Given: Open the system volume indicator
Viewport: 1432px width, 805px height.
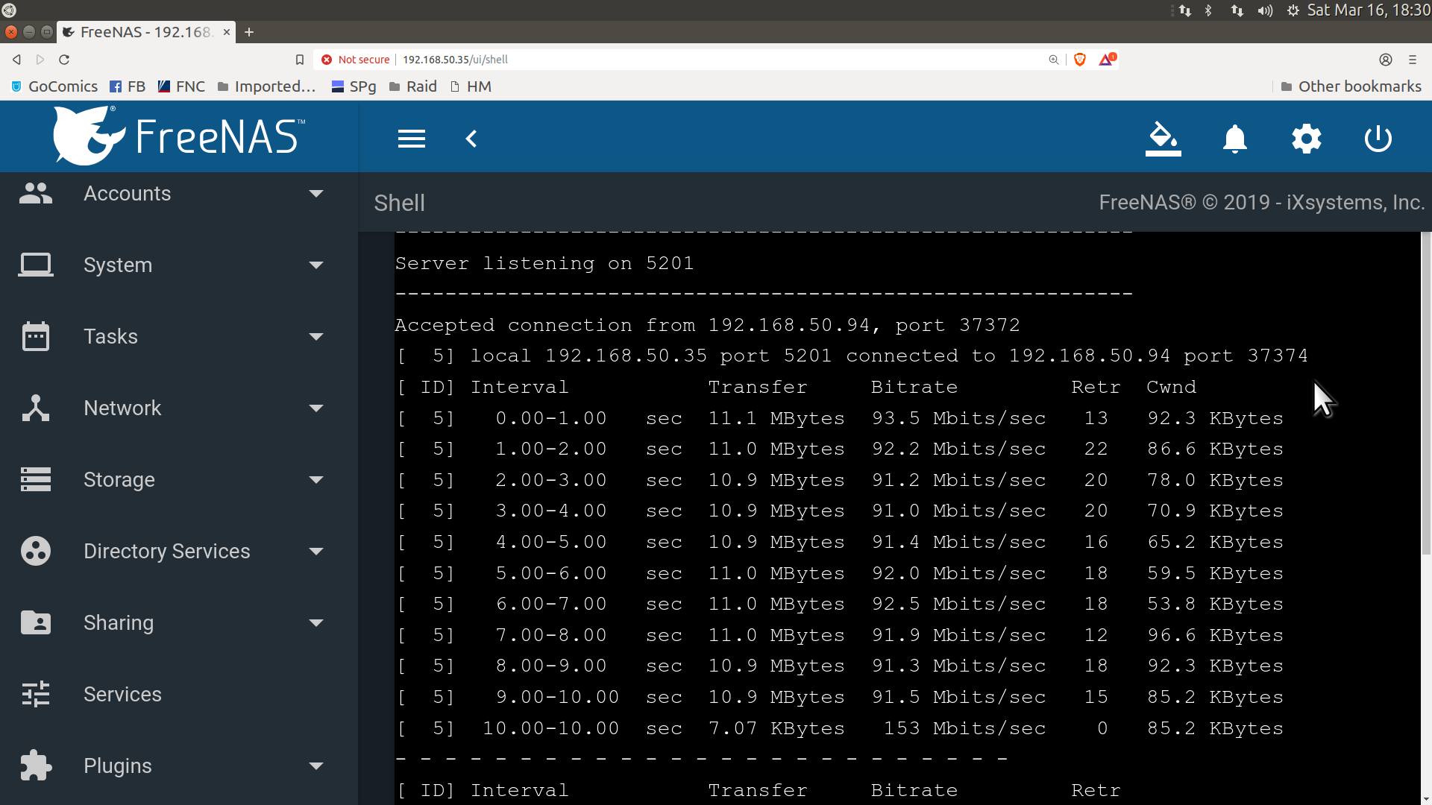Looking at the screenshot, I should pos(1265,10).
